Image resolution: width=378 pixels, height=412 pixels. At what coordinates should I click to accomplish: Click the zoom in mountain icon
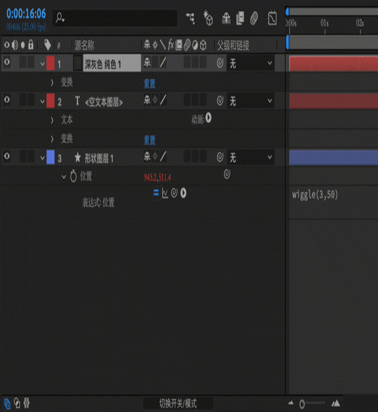tap(336, 403)
